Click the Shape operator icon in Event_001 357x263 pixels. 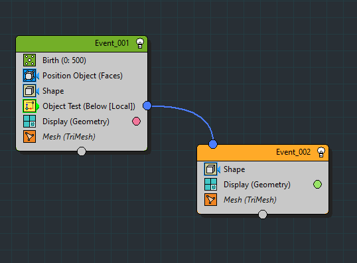[x=29, y=91]
